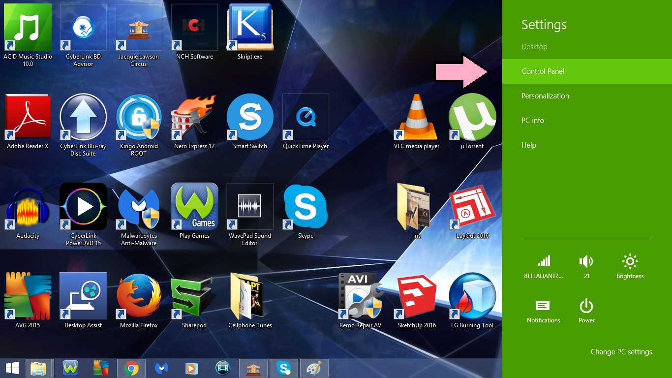This screenshot has width=672, height=378.
Task: Select the VLC media player shortcut
Action: (417, 122)
